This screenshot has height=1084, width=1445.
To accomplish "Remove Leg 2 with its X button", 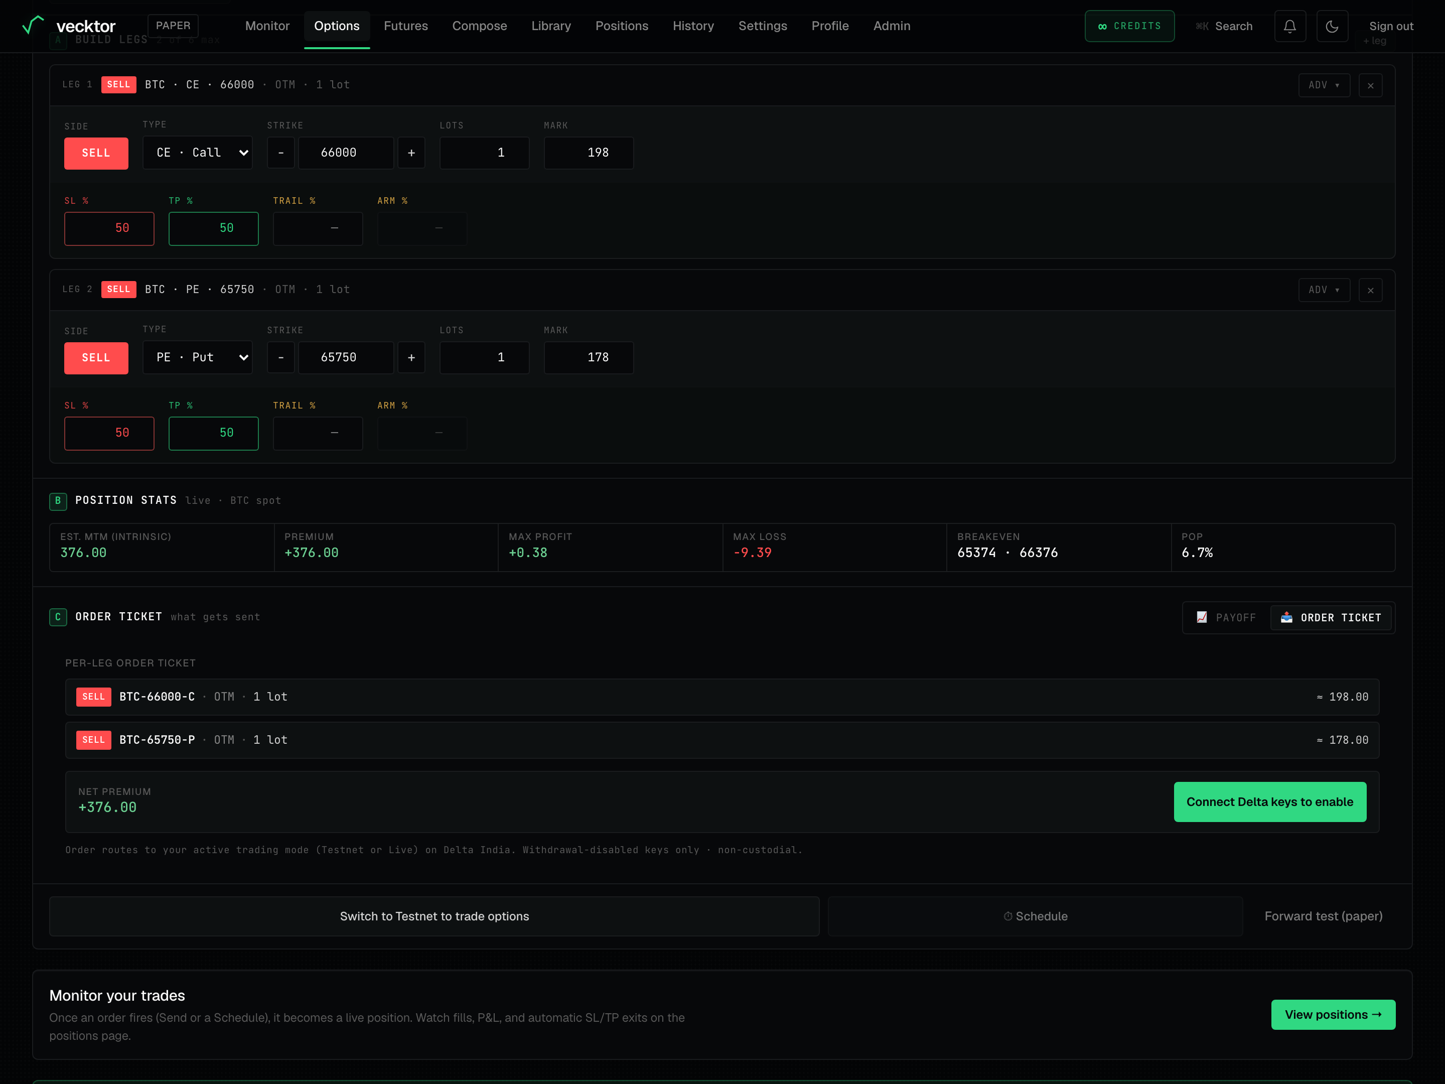I will click(1370, 290).
